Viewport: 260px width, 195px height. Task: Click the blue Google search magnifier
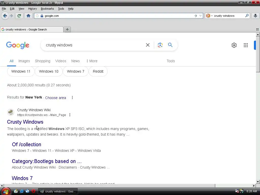coord(170,45)
